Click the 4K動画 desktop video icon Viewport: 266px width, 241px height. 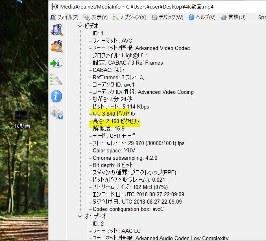(22, 119)
